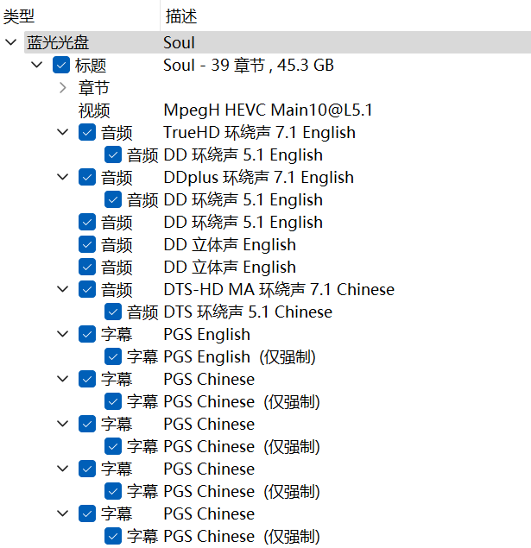This screenshot has height=548, width=531.
Task: Disable DDplus 7.1 English audio checkbox
Action: click(x=87, y=177)
